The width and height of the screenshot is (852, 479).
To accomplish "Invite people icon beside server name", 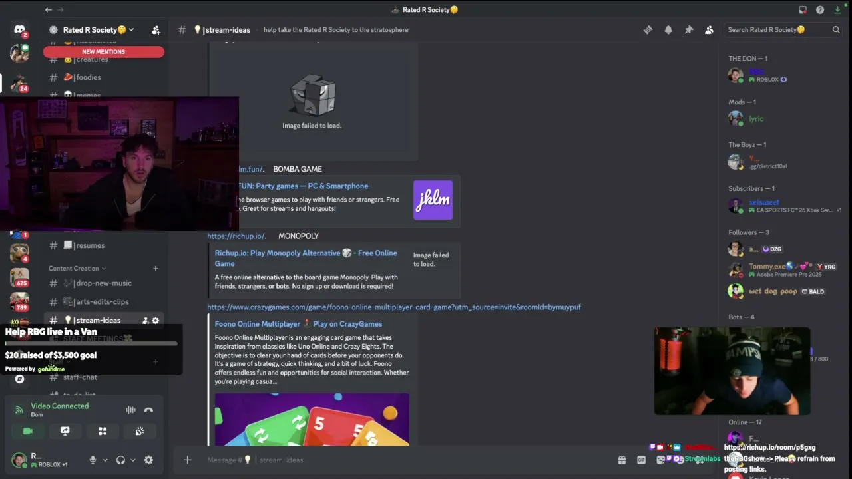I will (156, 30).
